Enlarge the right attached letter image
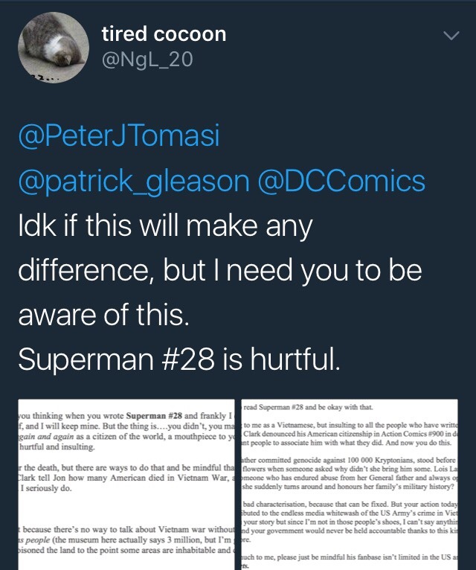The width and height of the screenshot is (476, 570). point(358,481)
